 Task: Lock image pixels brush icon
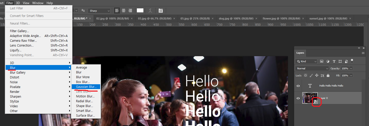311,75
